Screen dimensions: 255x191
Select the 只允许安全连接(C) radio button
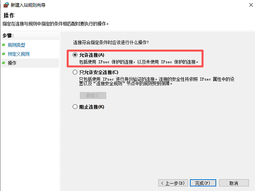point(75,72)
